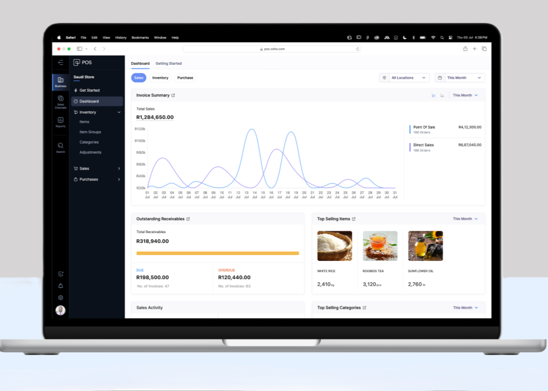548x391 pixels.
Task: Click the Sunflower Oil product thumbnail
Action: [x=425, y=246]
